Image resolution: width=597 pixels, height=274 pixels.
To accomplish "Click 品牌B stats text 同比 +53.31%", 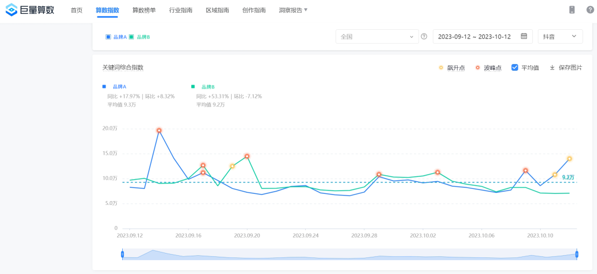I will (x=213, y=96).
